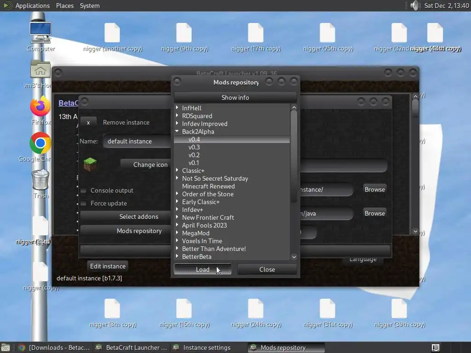Open the Computer desktop icon
Image resolution: width=471 pixels, height=353 pixels.
click(x=40, y=33)
